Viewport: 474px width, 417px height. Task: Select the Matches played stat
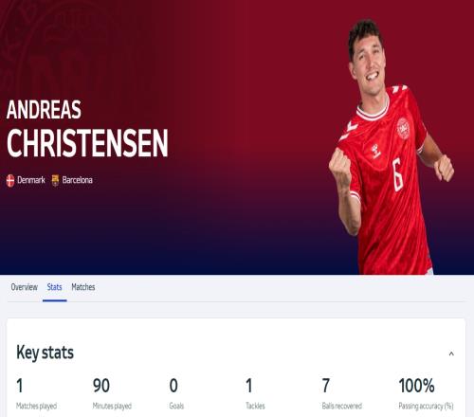(36, 393)
